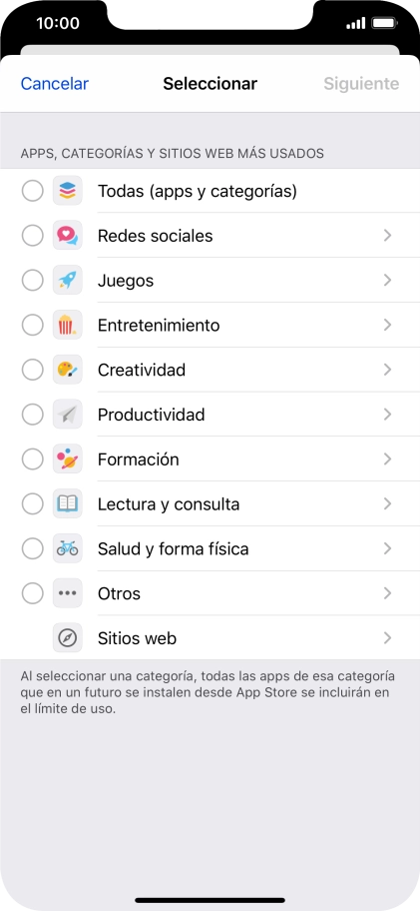Tap the compass icon for Sitios web
The image size is (420, 911).
(67, 638)
